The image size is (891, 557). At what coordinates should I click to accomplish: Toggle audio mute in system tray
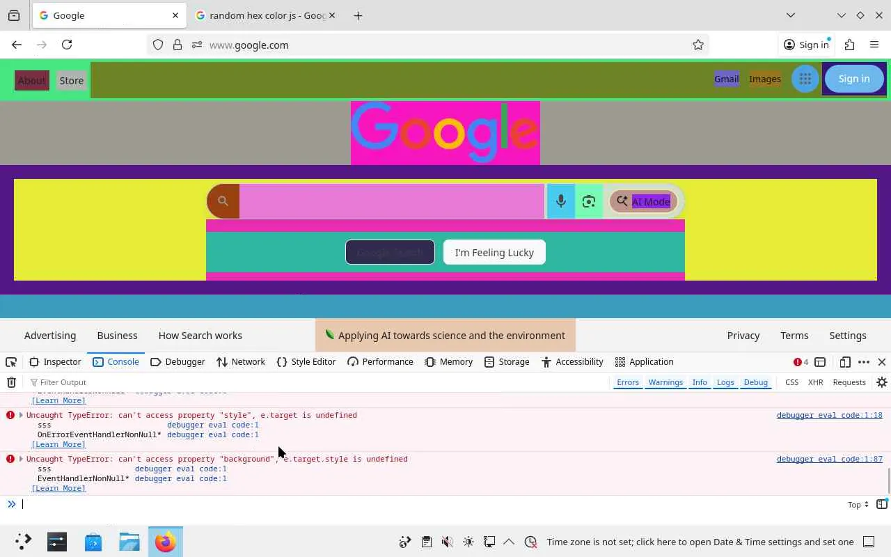(x=448, y=542)
